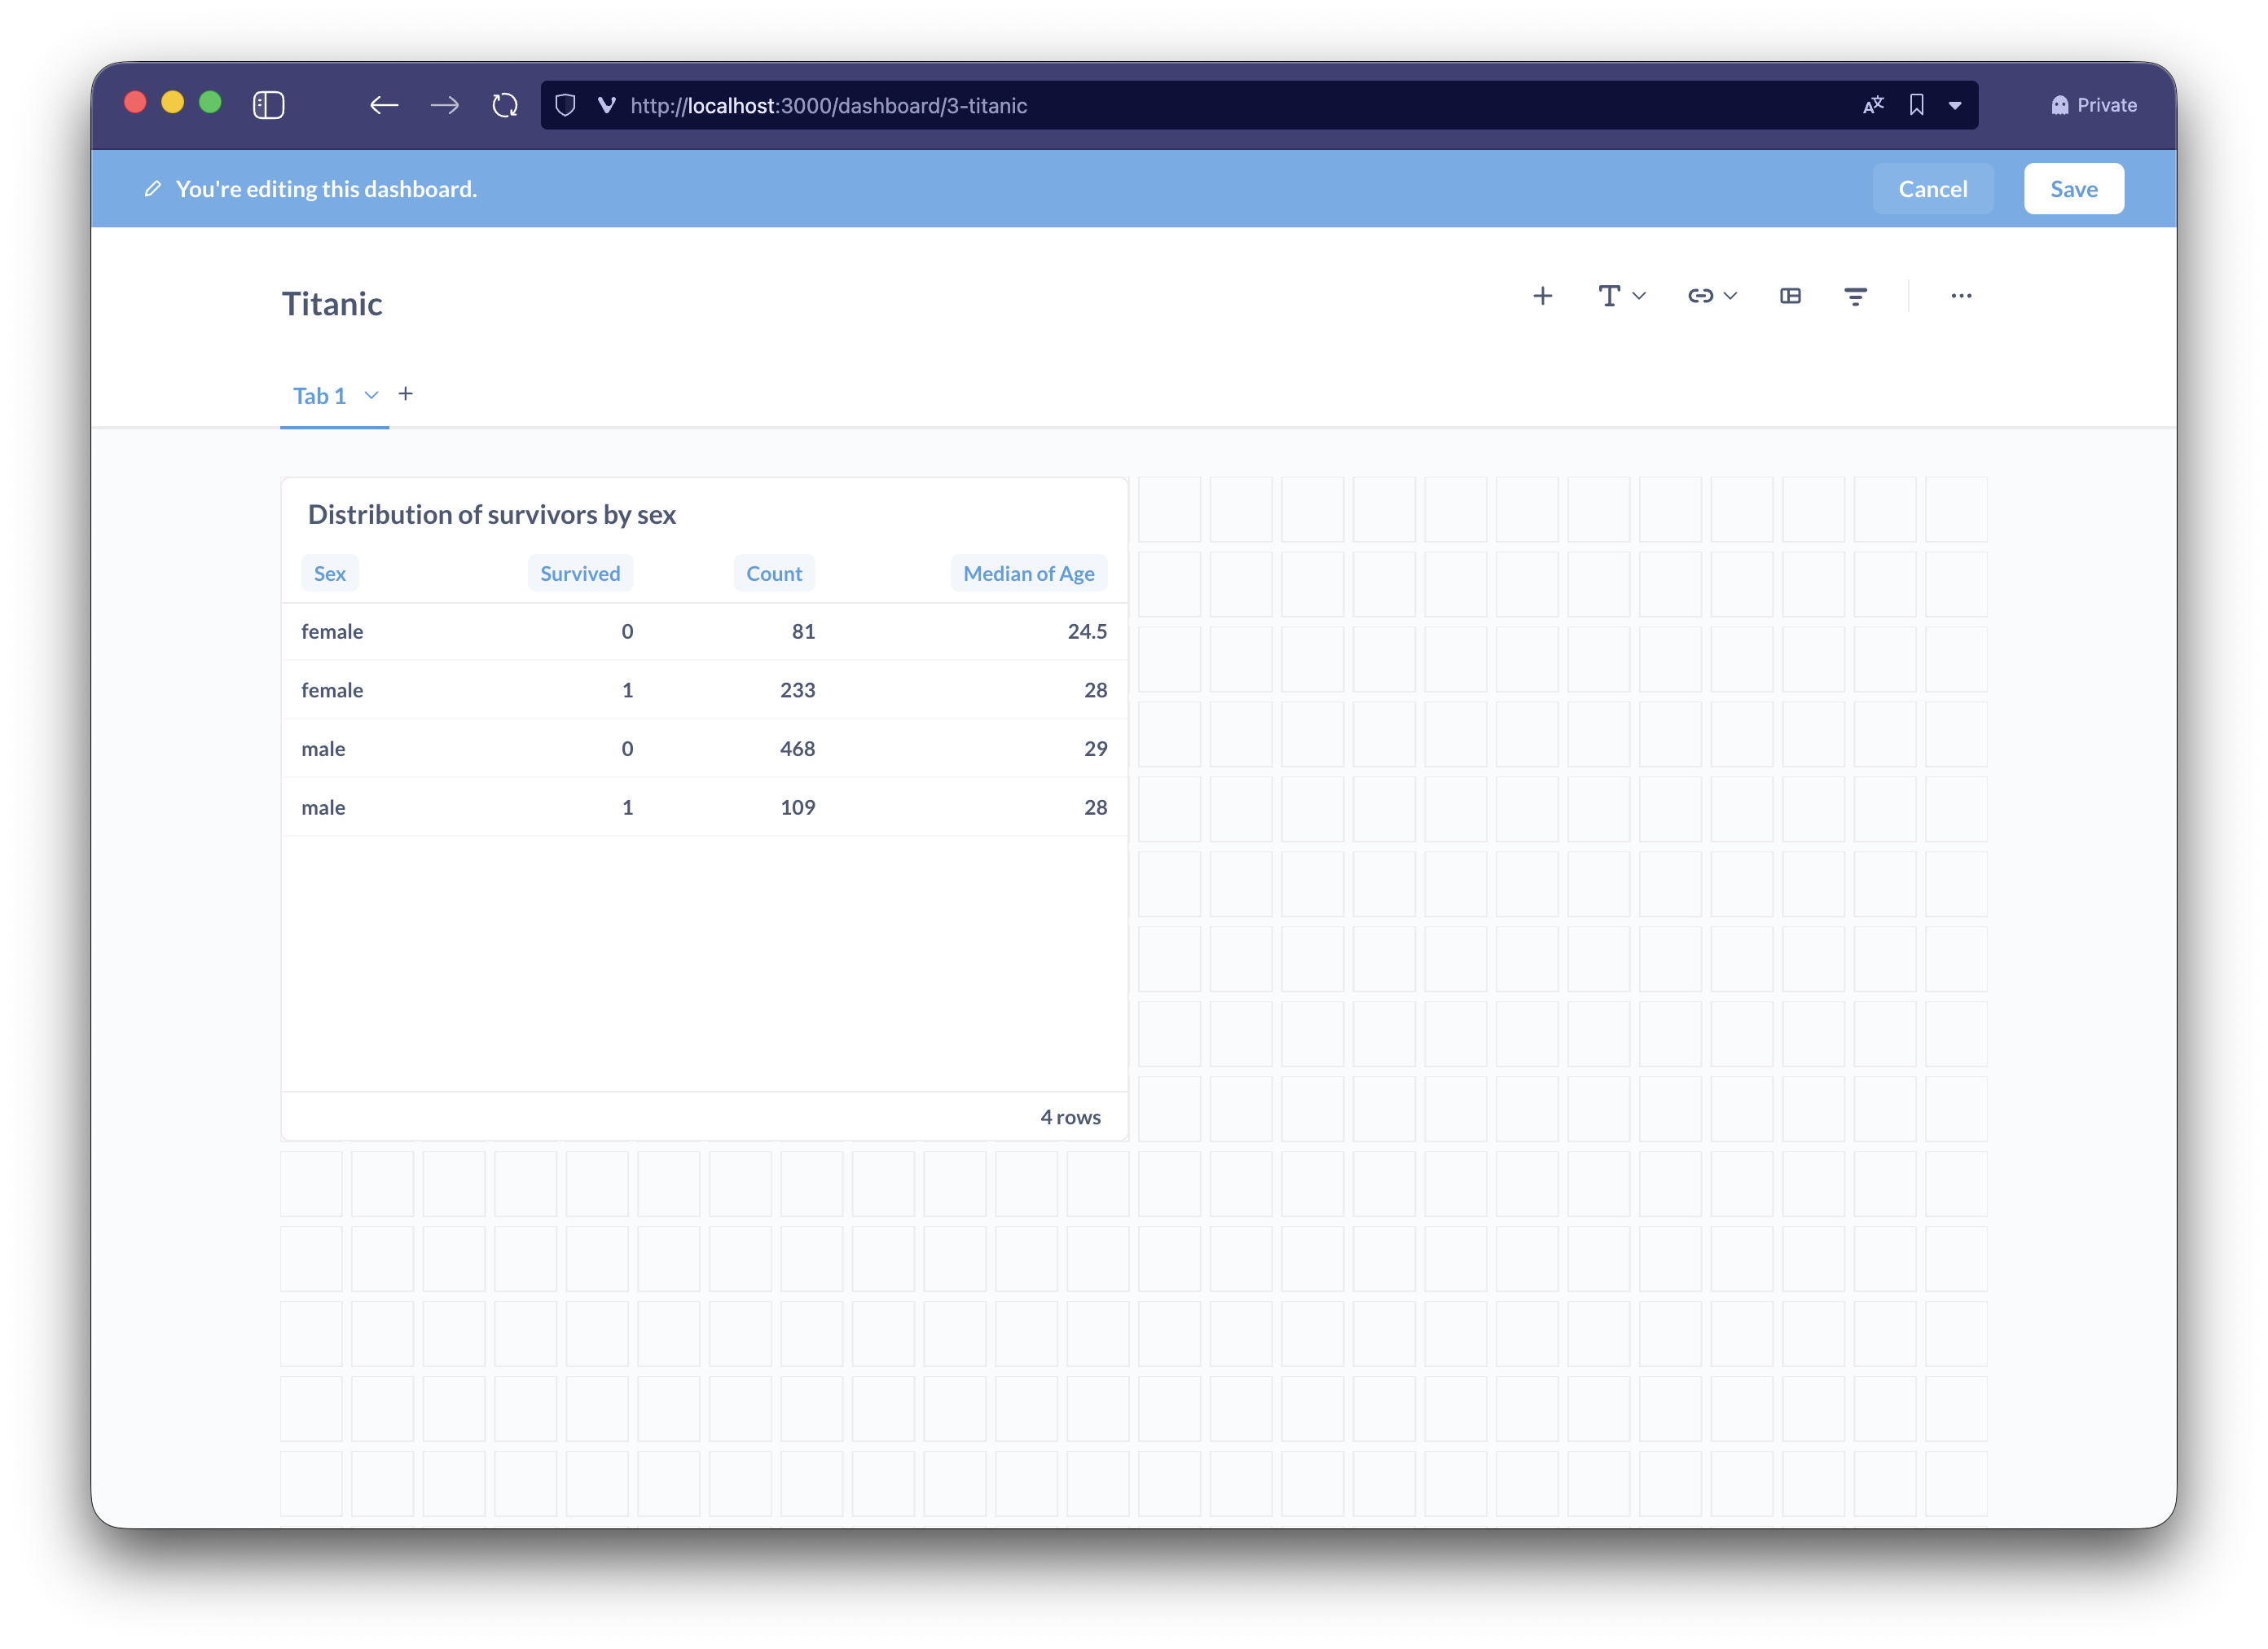Add a new tab with plus button
The width and height of the screenshot is (2268, 1649).
coord(405,394)
